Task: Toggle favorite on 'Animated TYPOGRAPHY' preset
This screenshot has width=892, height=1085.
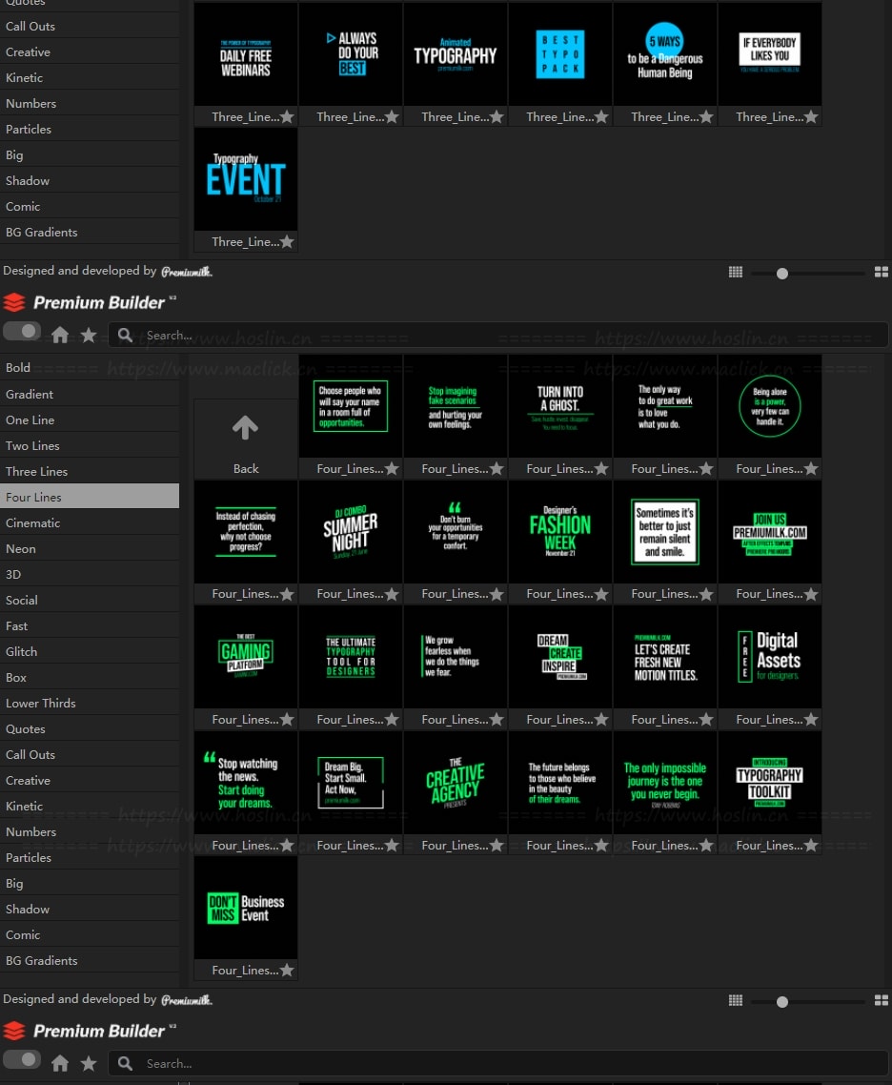Action: [x=497, y=117]
